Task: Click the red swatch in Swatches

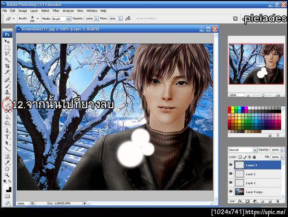Action: 229,108
